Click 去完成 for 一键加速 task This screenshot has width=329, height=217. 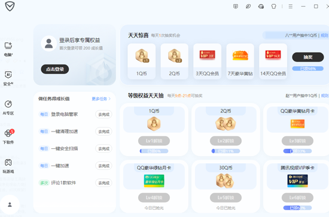(x=103, y=166)
